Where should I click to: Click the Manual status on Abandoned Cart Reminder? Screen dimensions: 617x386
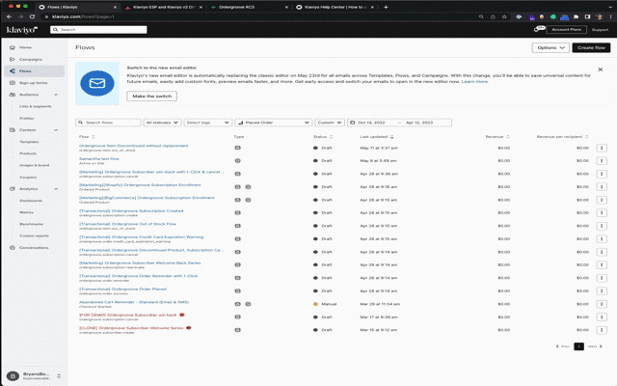325,304
